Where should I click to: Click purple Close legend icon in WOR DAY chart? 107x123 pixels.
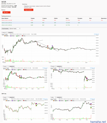(60, 101)
